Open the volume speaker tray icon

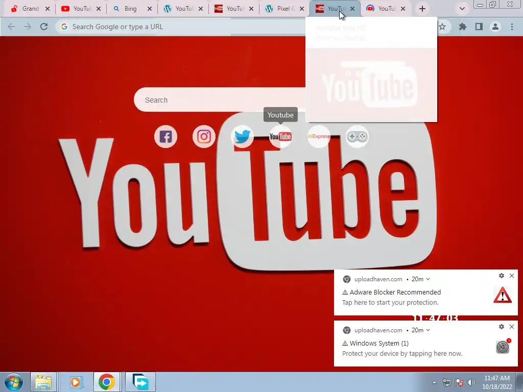471,382
